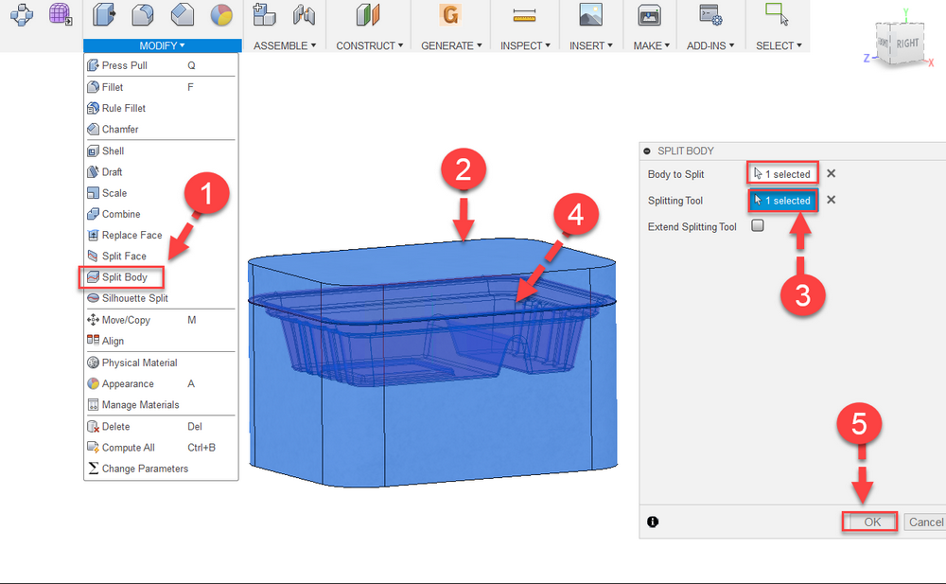The width and height of the screenshot is (946, 584).
Task: Click the Splitting Tool selection field
Action: [782, 200]
